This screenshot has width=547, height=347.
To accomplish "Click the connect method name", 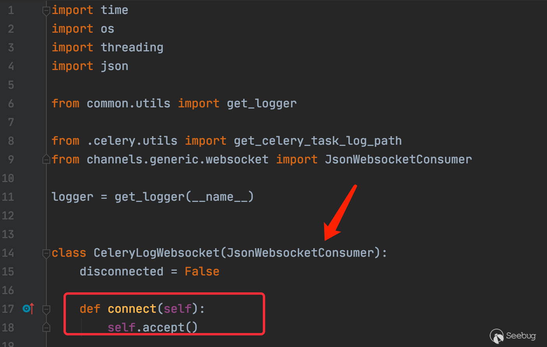I will 132,309.
